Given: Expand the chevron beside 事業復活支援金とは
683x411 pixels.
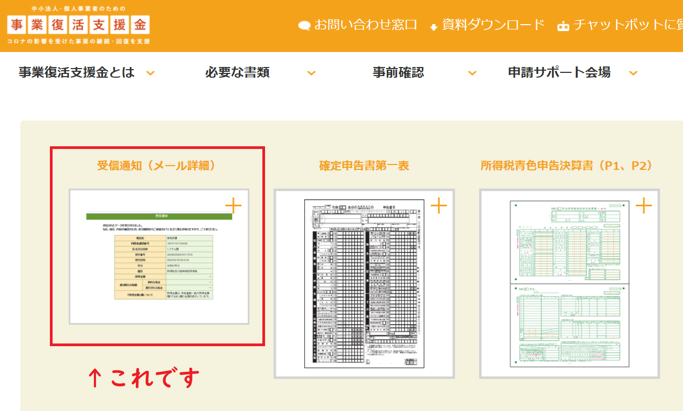Looking at the screenshot, I should click(x=151, y=73).
